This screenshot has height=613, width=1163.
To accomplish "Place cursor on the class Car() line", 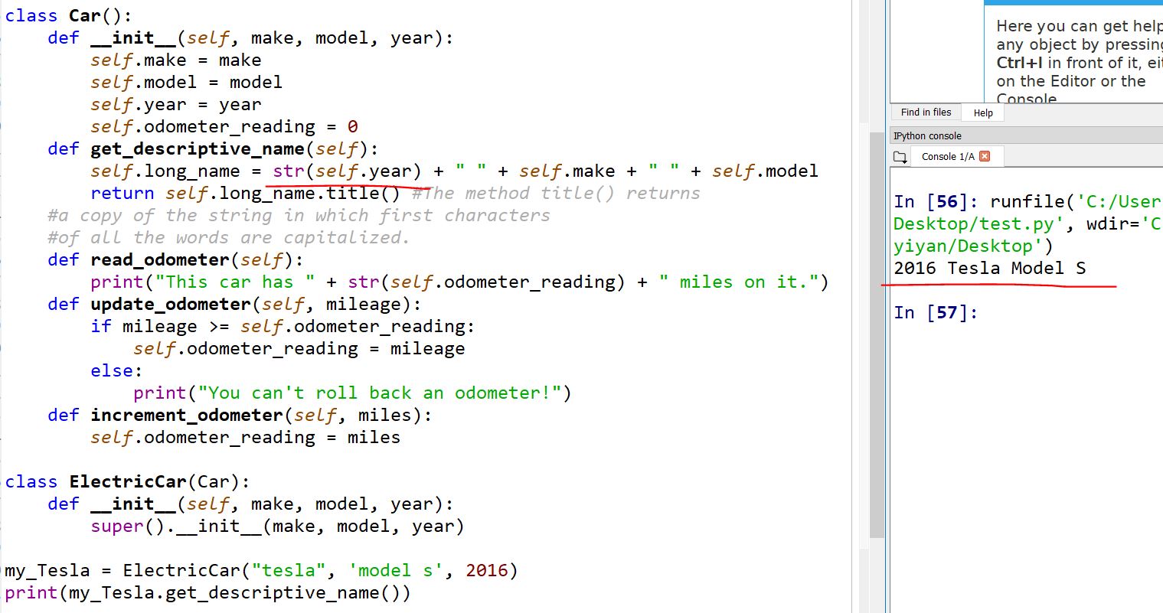I will [x=69, y=15].
